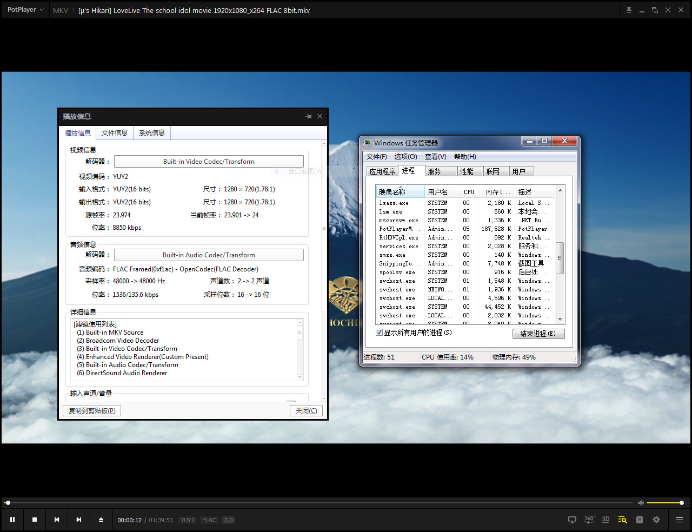Toggle PotPlayer fullscreen icon in the title bar

click(x=668, y=10)
